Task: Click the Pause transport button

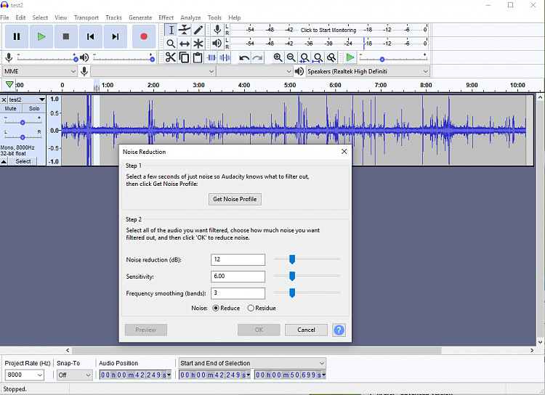Action: point(16,36)
